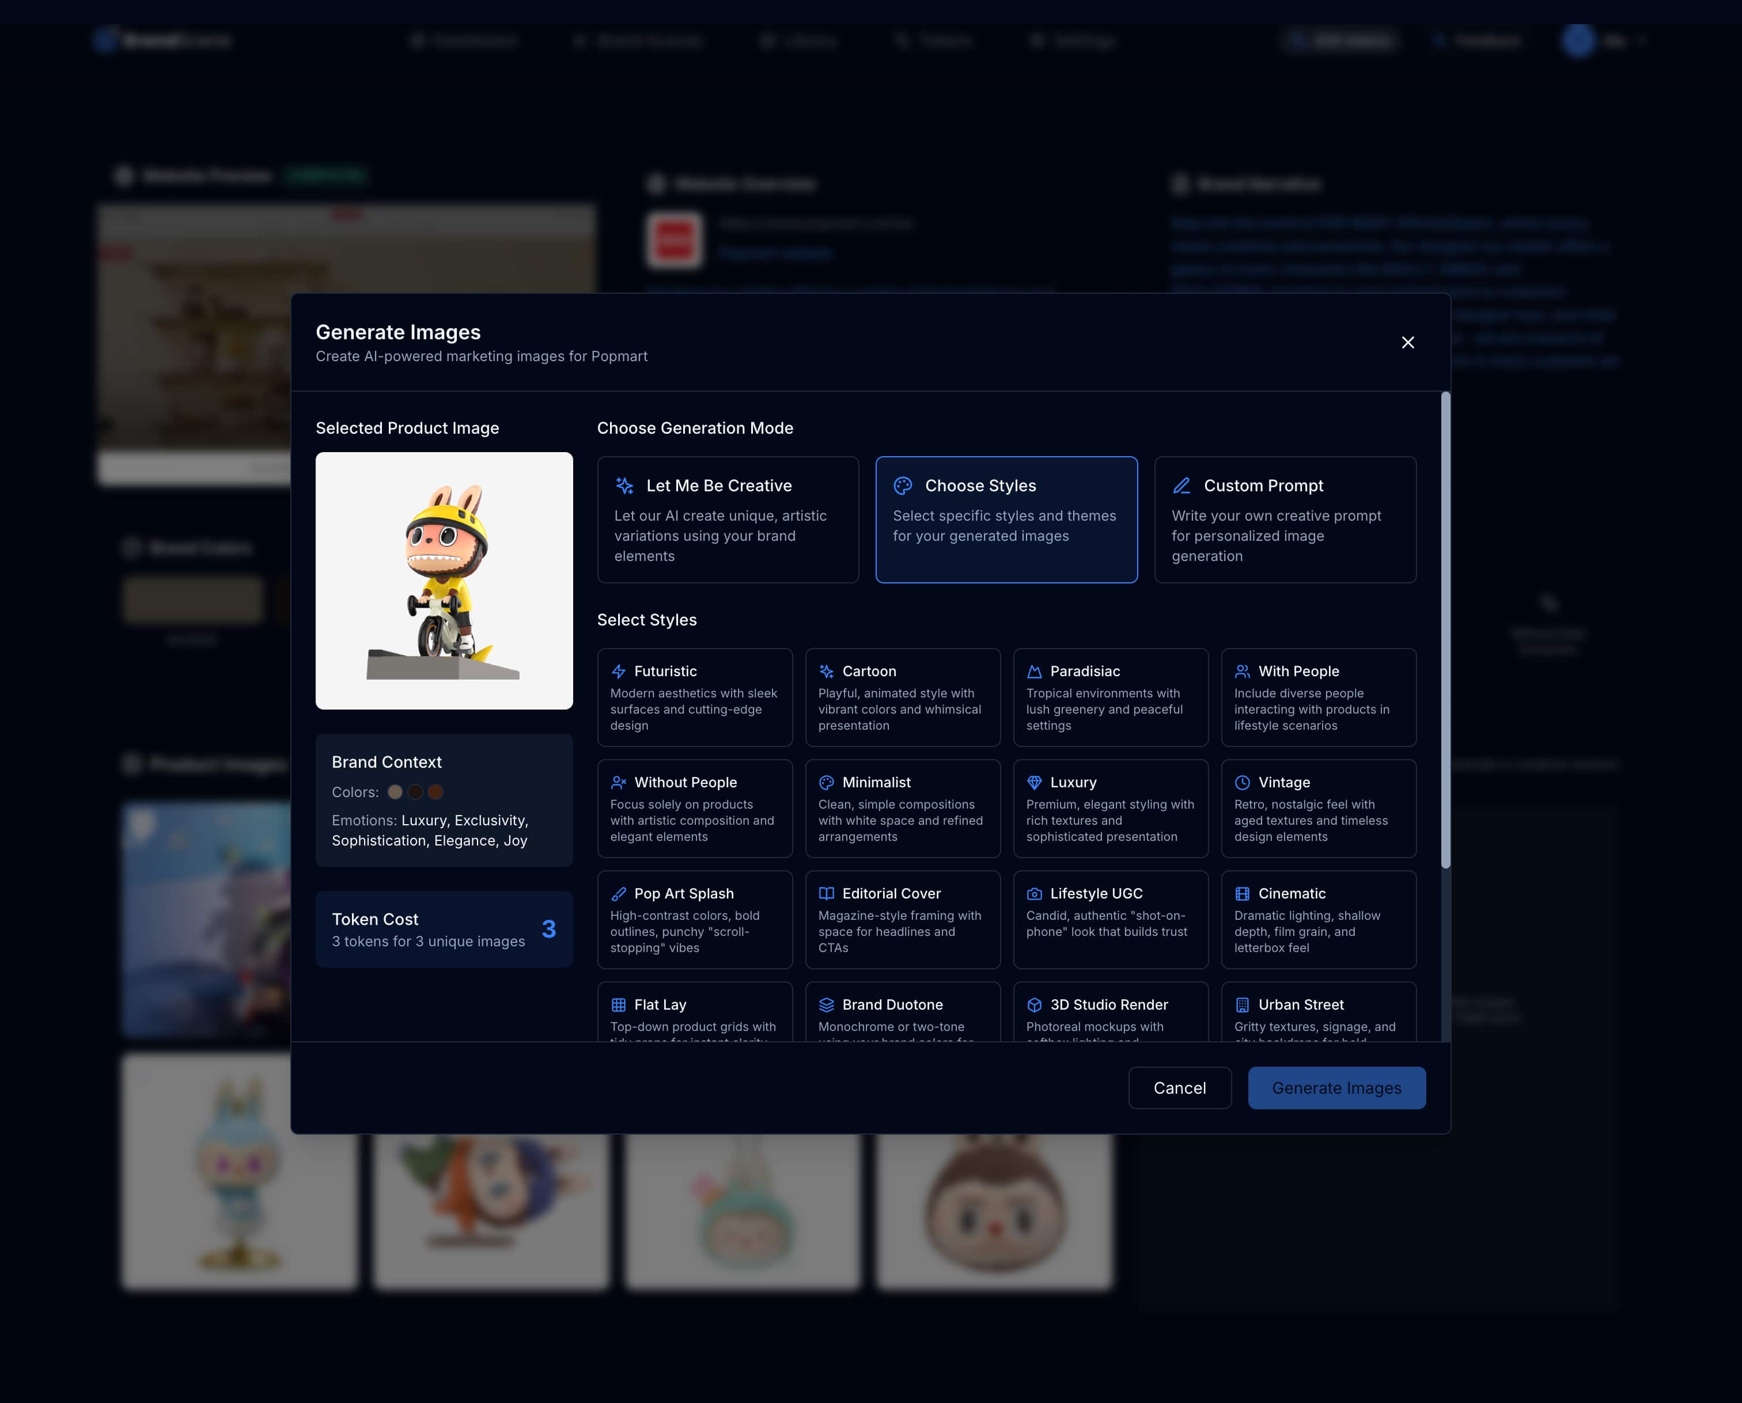Click the sparkle Cartoon style icon

tap(826, 672)
